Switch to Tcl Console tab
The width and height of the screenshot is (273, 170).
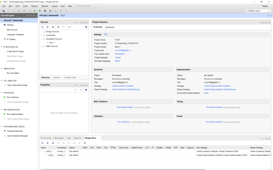(x=46, y=138)
